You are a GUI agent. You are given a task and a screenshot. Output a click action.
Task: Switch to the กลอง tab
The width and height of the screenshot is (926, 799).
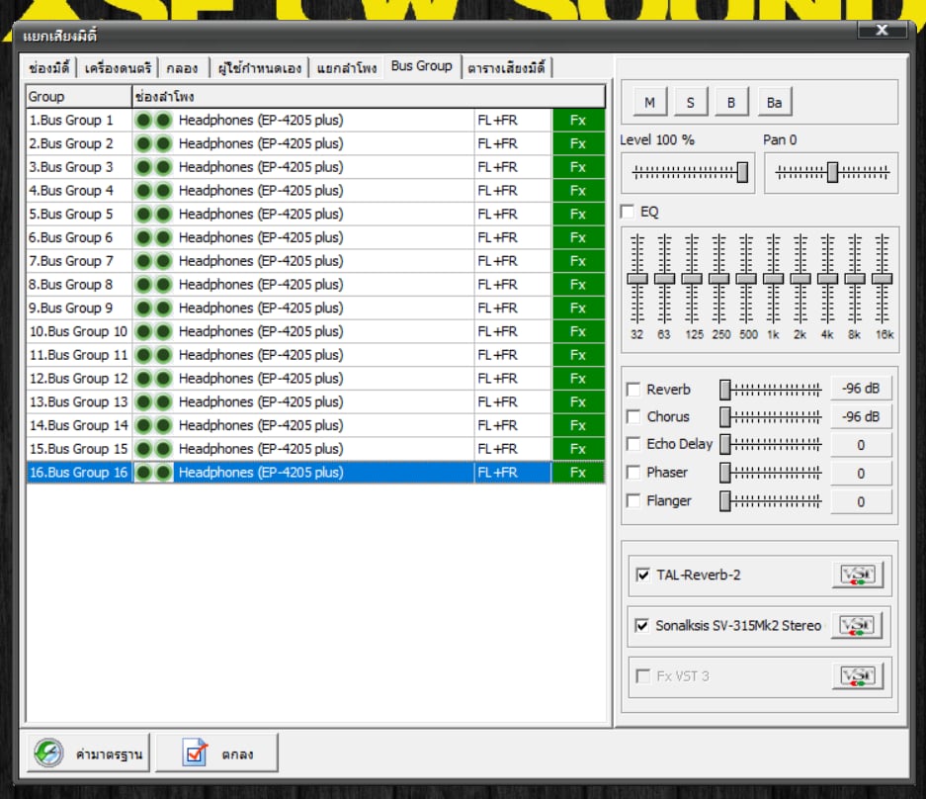coord(182,68)
